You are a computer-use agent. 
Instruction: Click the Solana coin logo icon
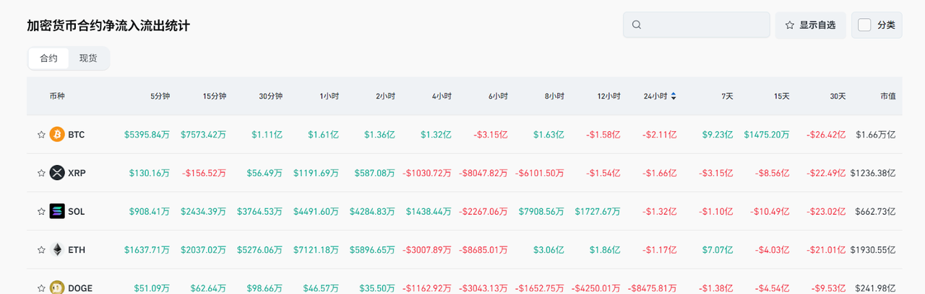57,211
